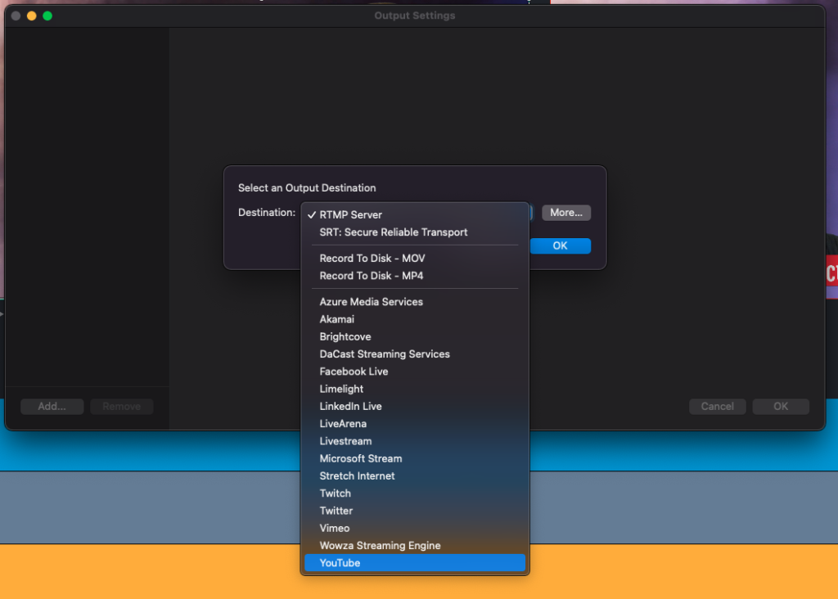Choose LinkedIn Live output
The width and height of the screenshot is (838, 599).
click(x=415, y=406)
